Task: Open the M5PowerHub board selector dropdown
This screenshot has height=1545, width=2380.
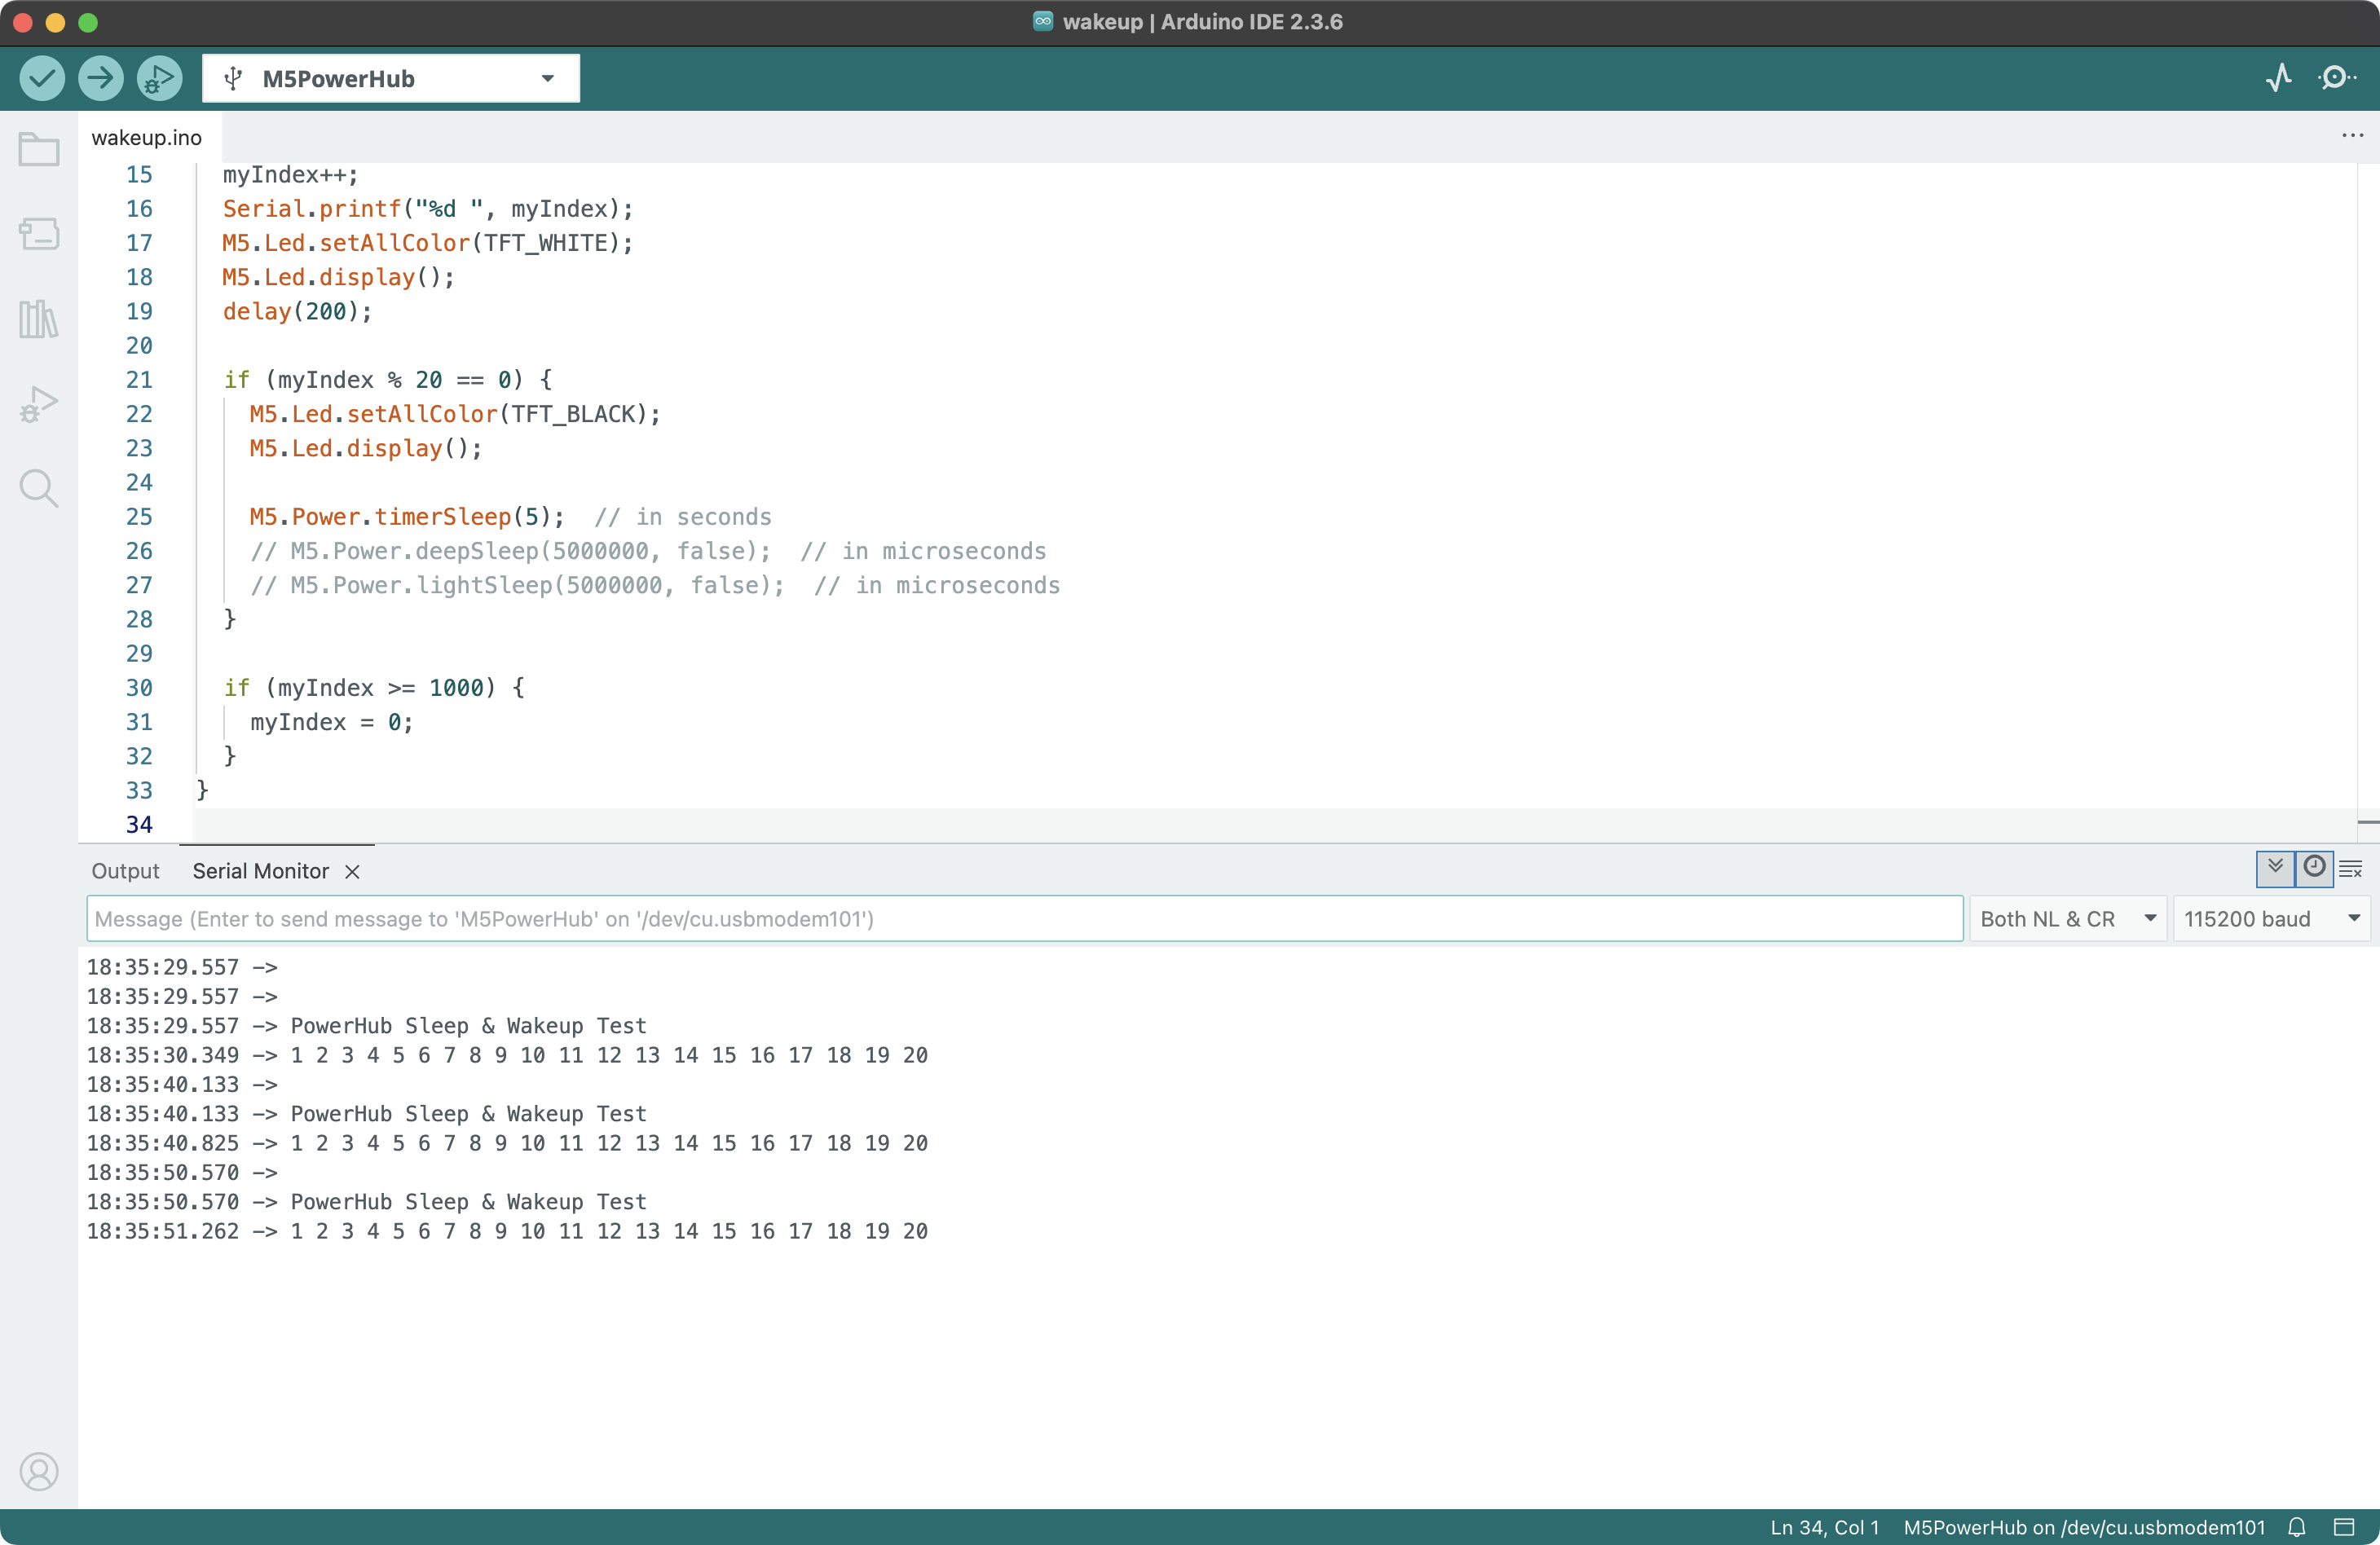Action: (390, 78)
